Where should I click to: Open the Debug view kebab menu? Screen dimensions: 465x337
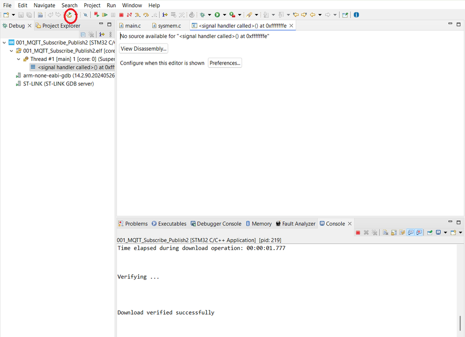click(111, 35)
